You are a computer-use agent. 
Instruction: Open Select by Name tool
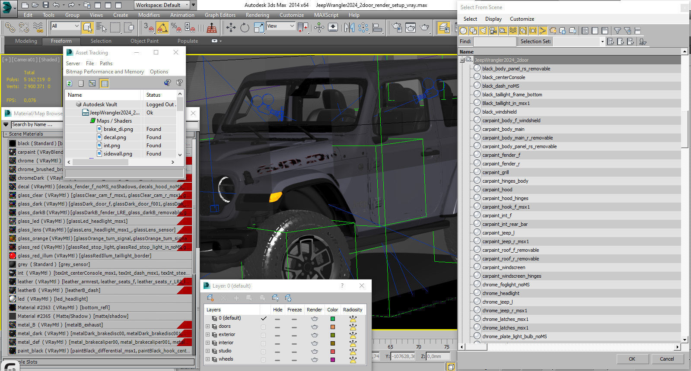tap(102, 28)
